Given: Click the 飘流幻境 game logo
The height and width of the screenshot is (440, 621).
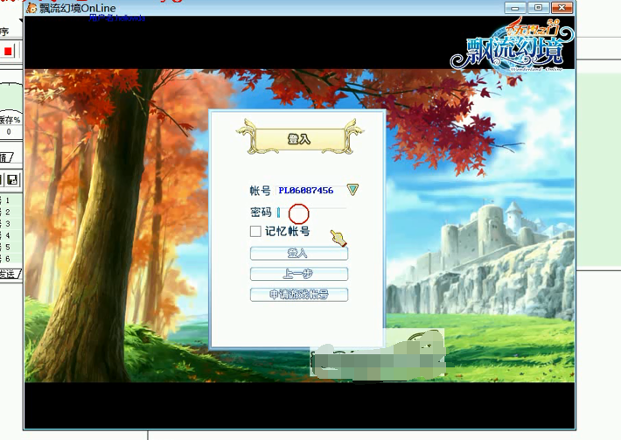Looking at the screenshot, I should click(x=513, y=48).
